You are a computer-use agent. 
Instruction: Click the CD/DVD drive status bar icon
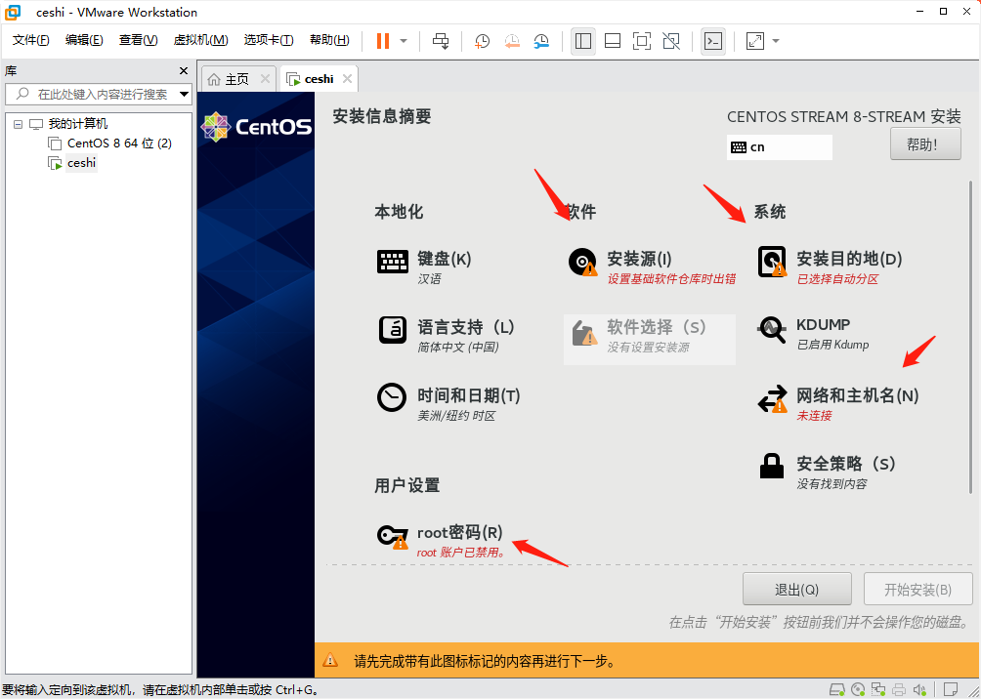(858, 689)
